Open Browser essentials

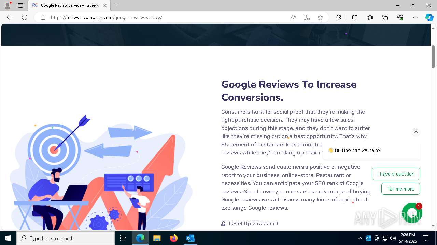[x=400, y=17]
